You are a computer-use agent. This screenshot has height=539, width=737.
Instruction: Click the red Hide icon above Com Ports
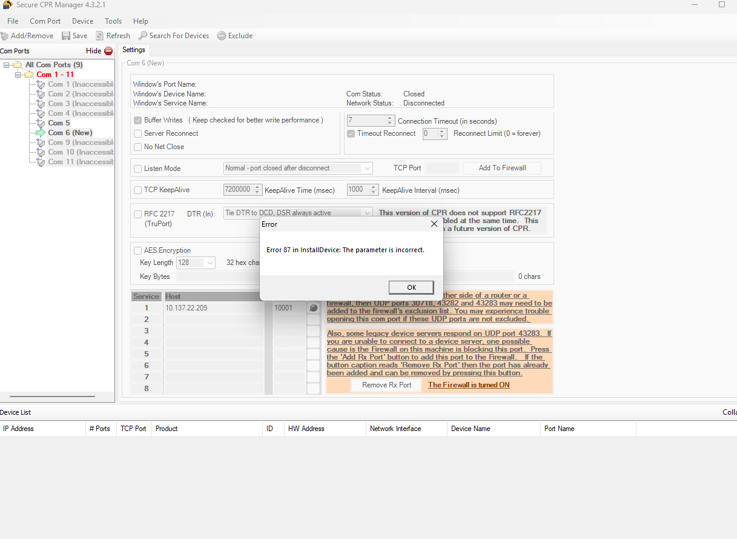(x=108, y=51)
